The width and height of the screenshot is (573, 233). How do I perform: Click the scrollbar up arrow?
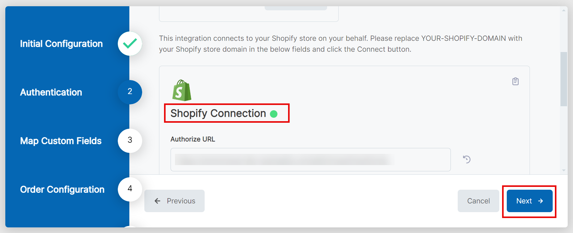[x=564, y=10]
